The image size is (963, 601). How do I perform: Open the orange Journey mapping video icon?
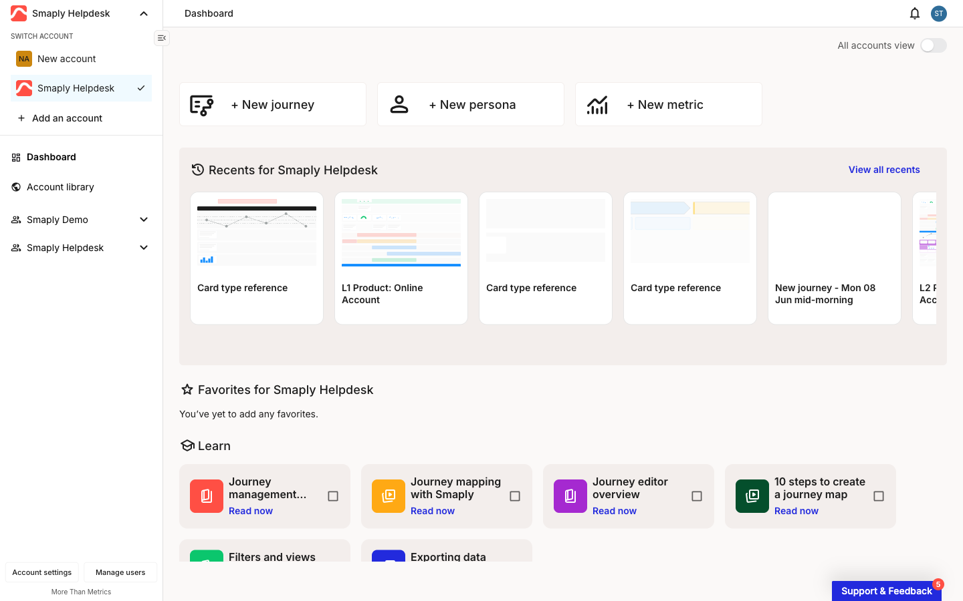click(389, 496)
